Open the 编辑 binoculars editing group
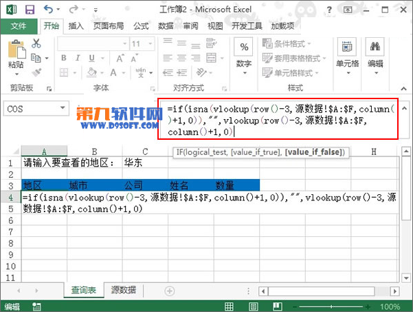Viewport: 413px width, 312px height. tap(375, 56)
